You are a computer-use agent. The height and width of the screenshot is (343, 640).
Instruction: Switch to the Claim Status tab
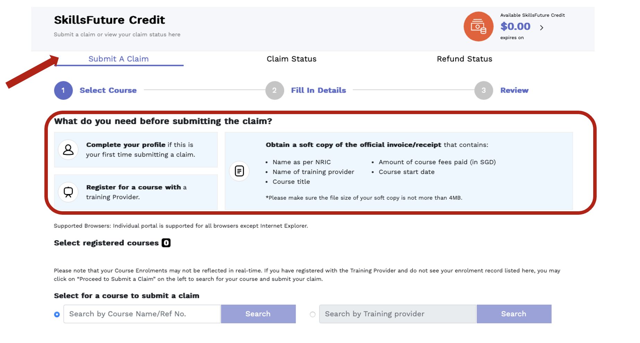(291, 59)
